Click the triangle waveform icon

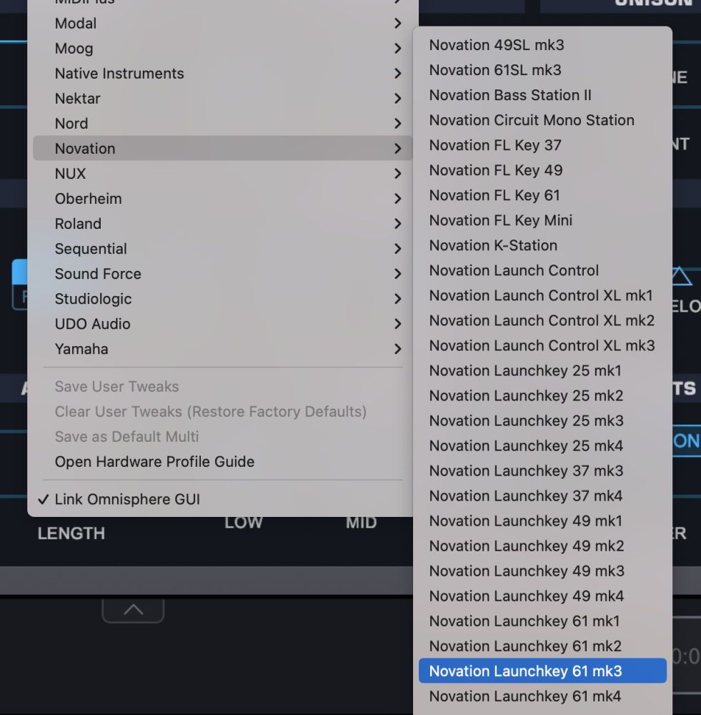click(x=681, y=277)
